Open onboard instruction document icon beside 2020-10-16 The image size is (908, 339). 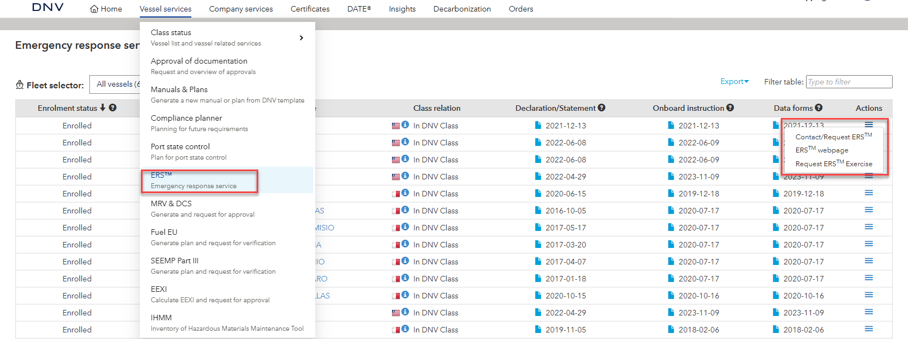click(x=671, y=295)
